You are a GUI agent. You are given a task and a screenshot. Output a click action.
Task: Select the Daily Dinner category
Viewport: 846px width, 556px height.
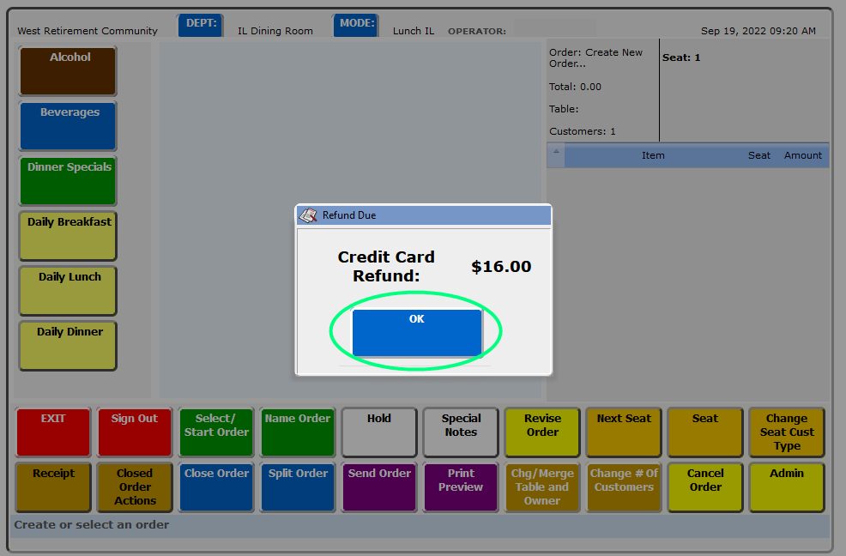coord(68,345)
